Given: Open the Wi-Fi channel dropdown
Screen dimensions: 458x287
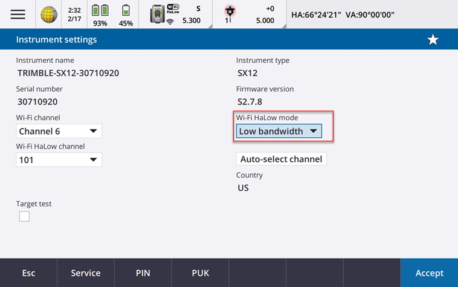Looking at the screenshot, I should click(59, 131).
